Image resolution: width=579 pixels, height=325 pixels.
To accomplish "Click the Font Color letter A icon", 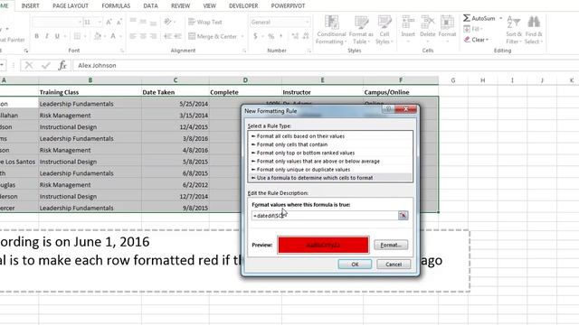I will 113,36.
